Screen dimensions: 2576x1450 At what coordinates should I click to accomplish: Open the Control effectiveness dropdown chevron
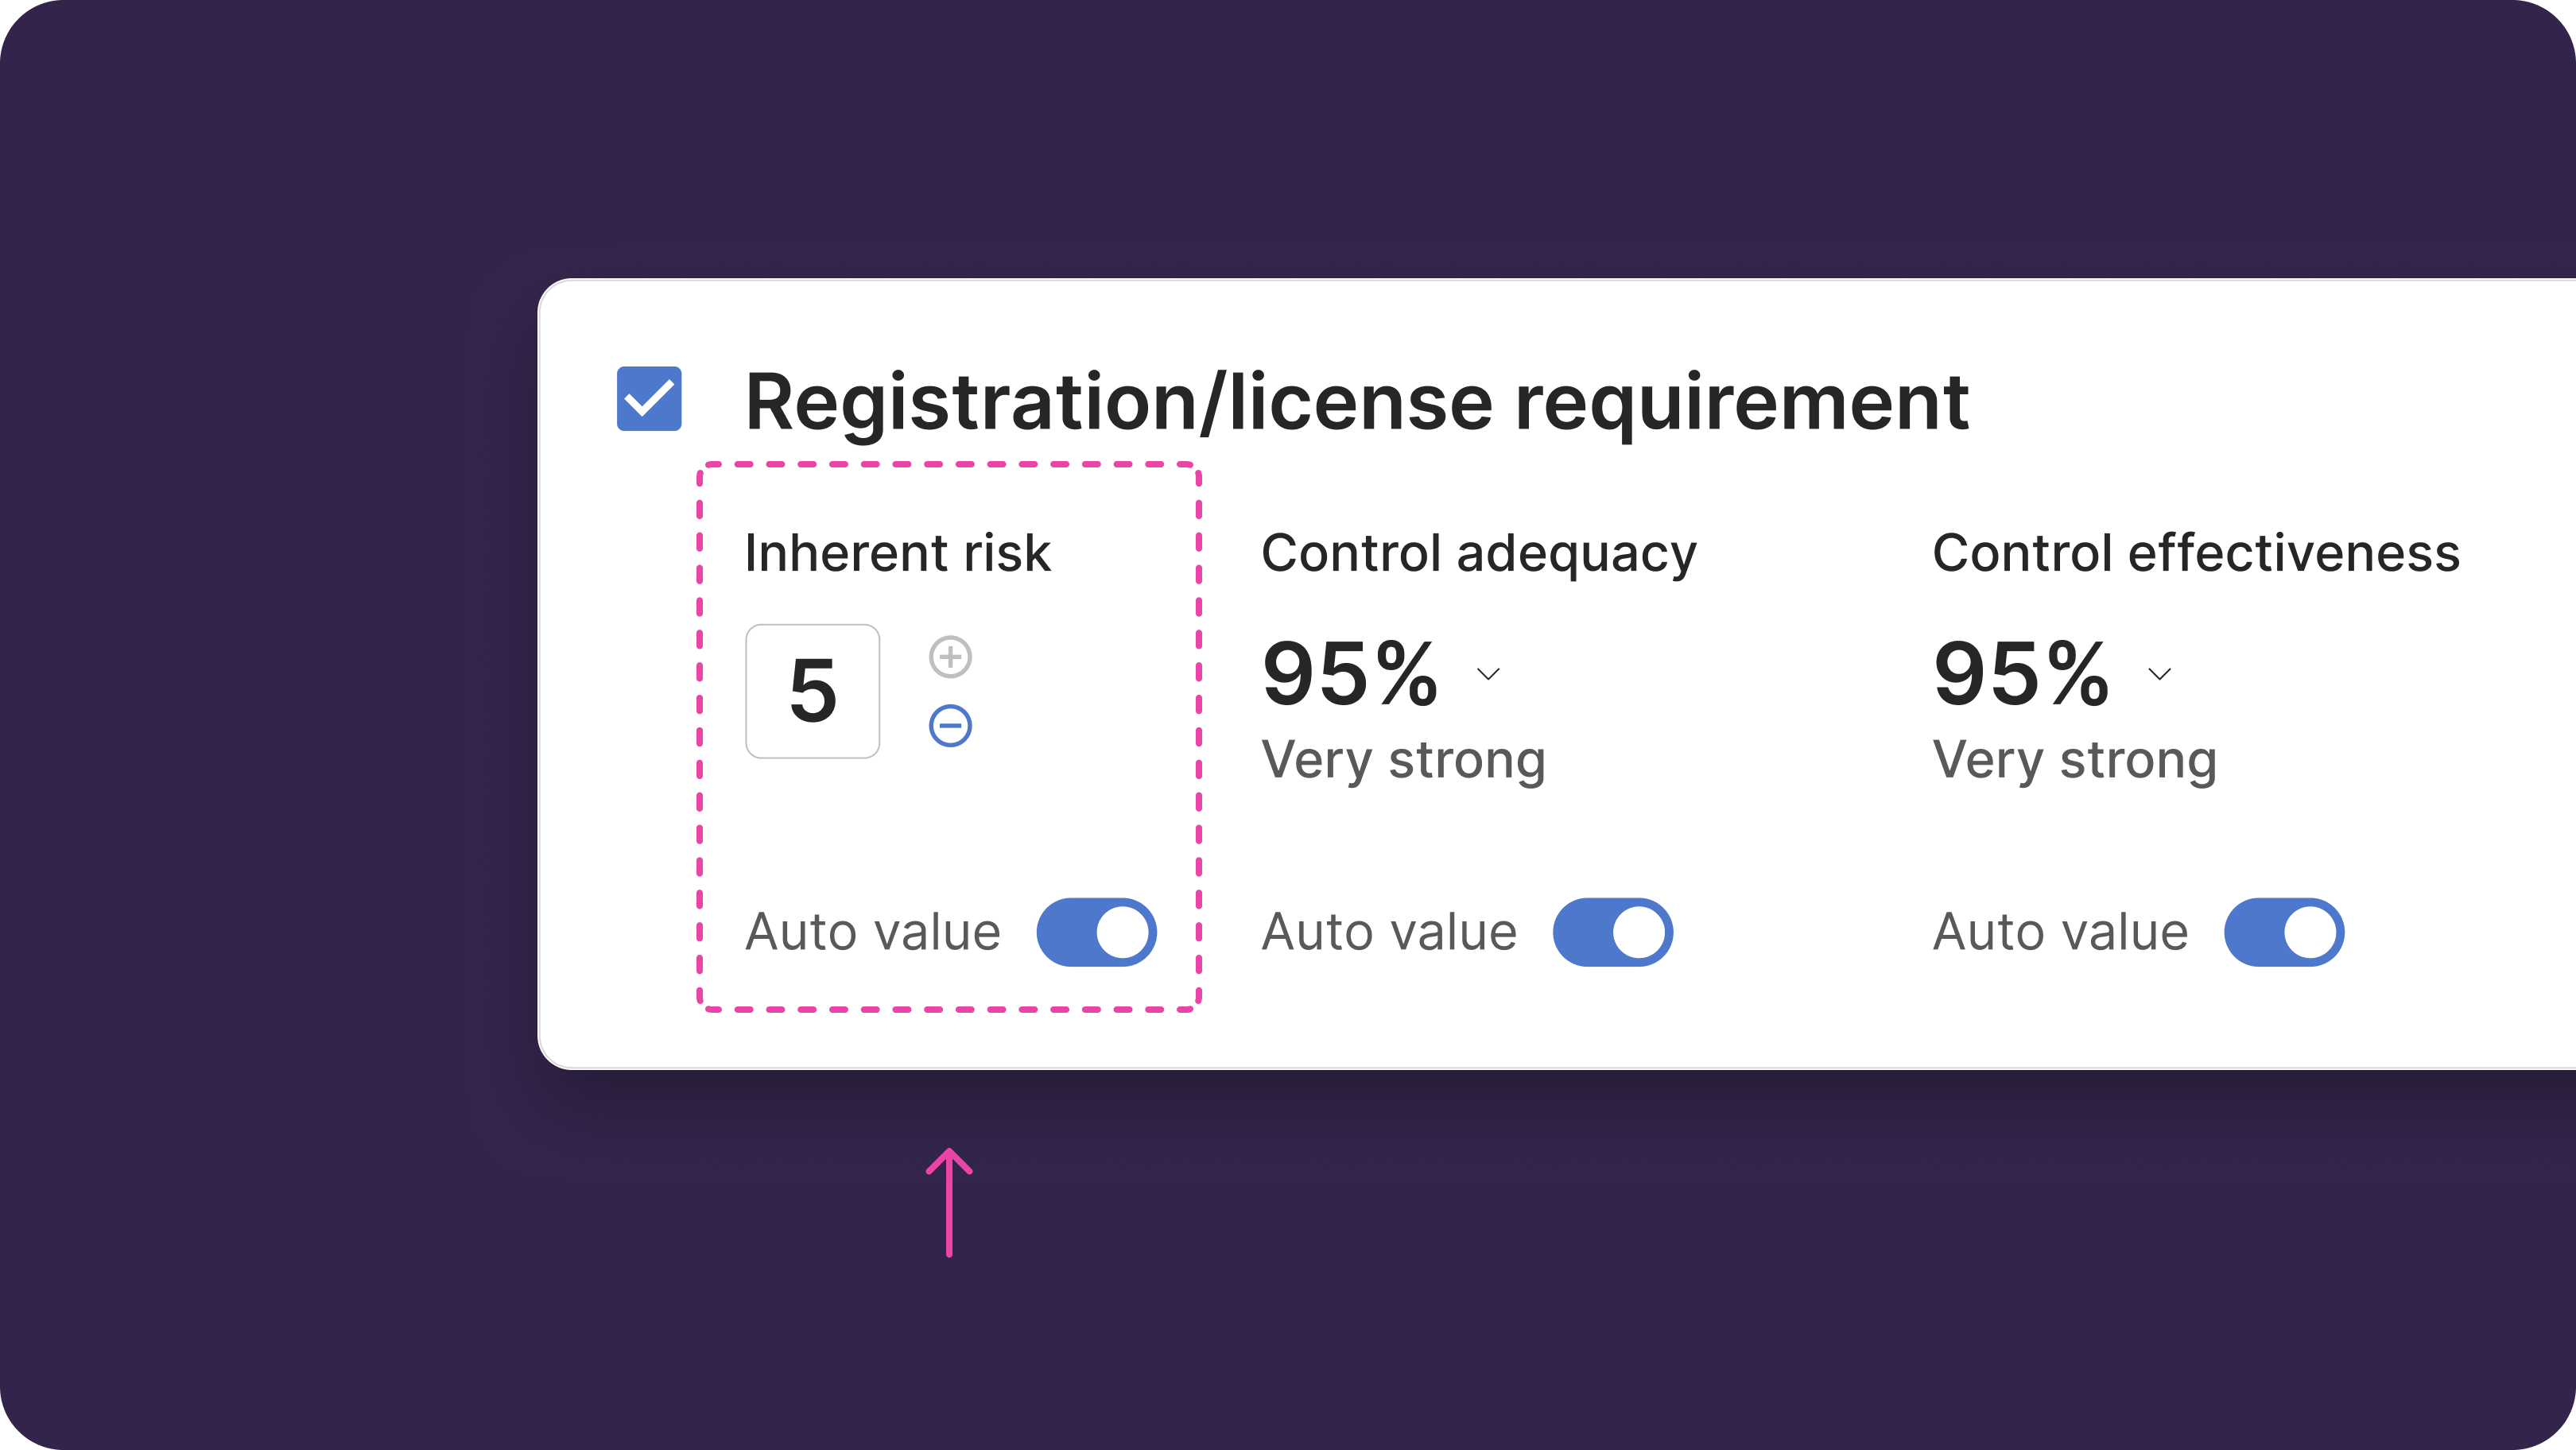2160,674
